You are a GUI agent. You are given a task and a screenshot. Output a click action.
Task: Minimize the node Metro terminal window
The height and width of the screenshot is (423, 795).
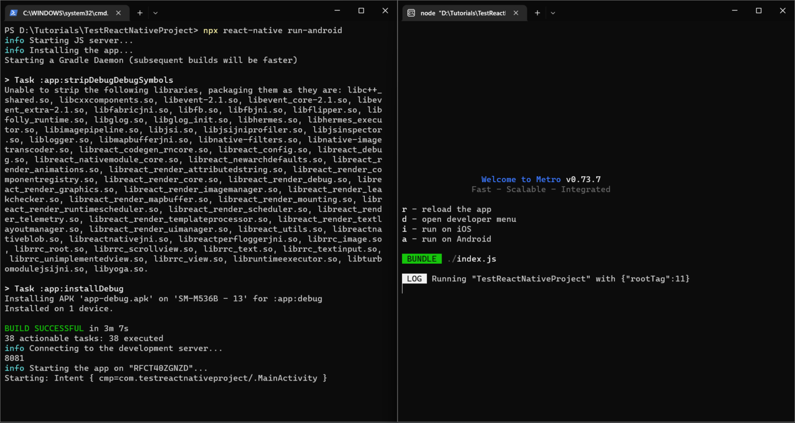(x=734, y=11)
